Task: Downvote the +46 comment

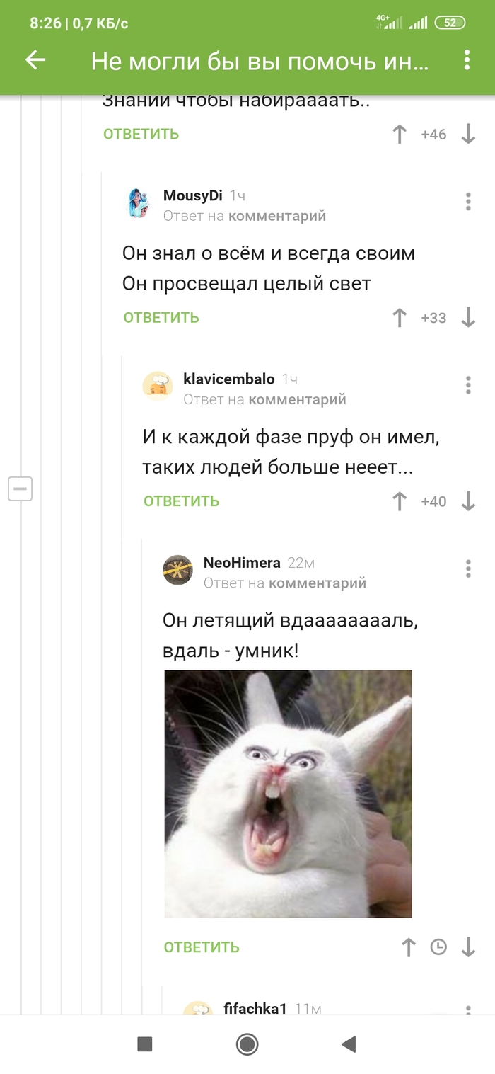Action: coord(468,135)
